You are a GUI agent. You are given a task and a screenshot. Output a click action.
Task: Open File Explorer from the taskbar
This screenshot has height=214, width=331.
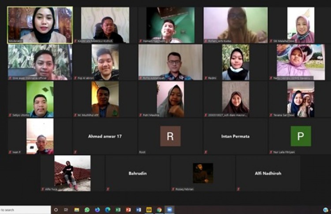point(77,210)
